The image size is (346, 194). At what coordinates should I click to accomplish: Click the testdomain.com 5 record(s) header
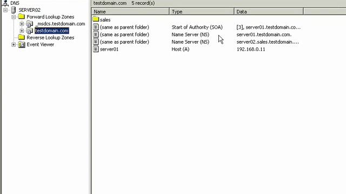[124, 3]
